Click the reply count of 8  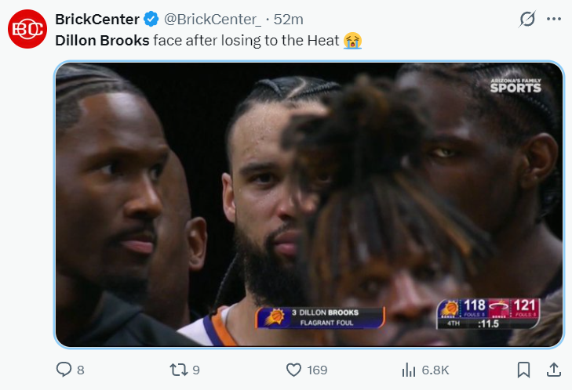pyautogui.click(x=81, y=370)
